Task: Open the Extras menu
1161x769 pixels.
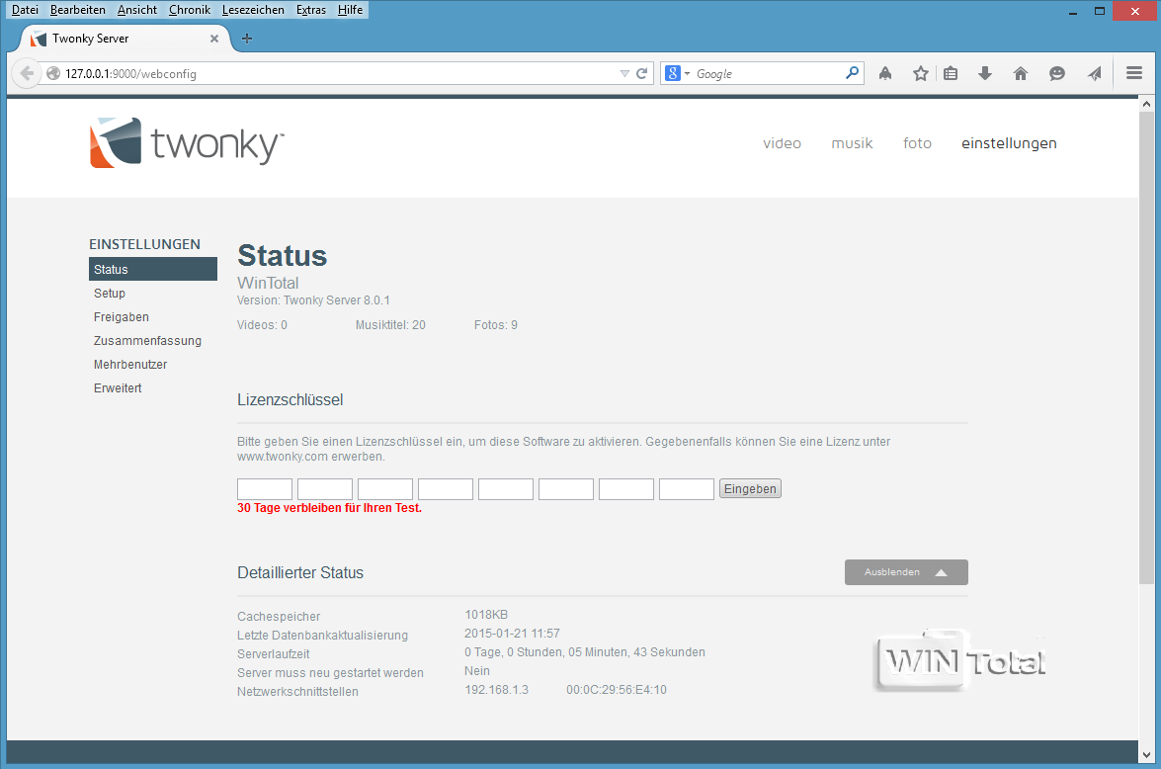Action: tap(311, 10)
